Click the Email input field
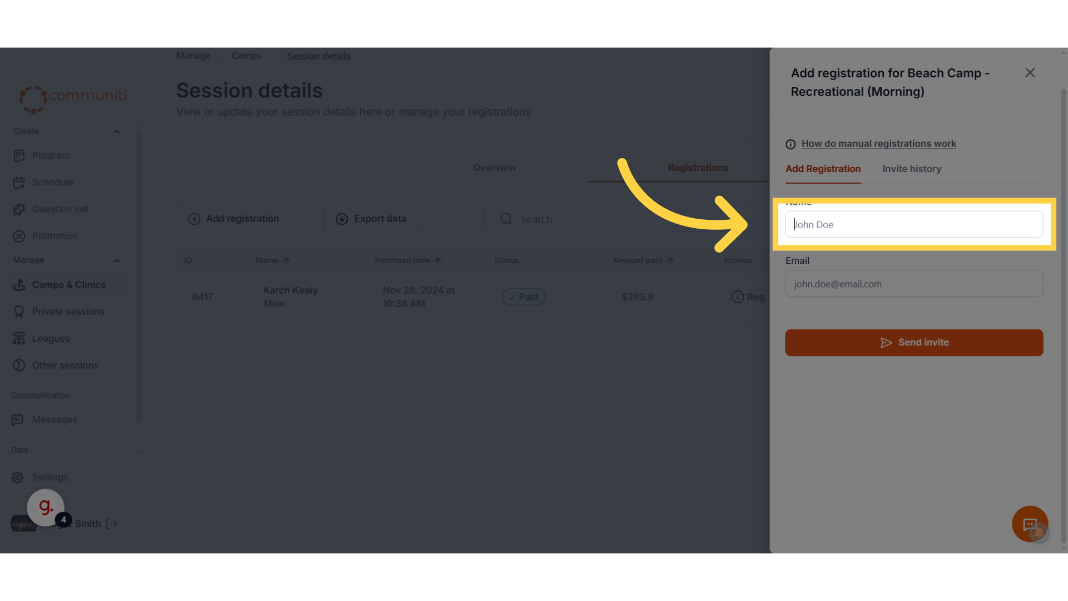The height and width of the screenshot is (601, 1068). 914,284
